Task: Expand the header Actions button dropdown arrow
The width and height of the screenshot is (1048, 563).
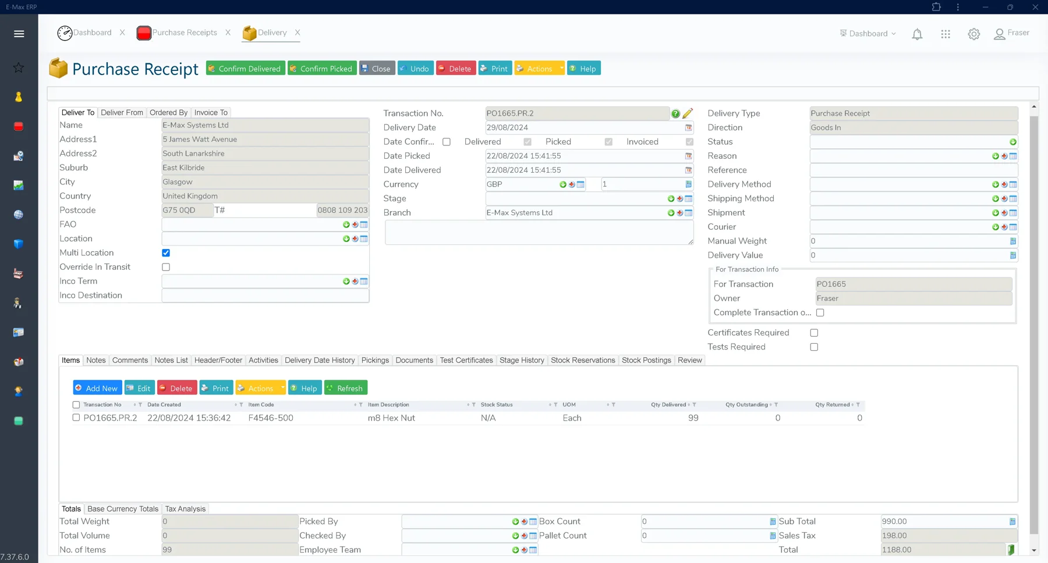Action: coord(561,69)
